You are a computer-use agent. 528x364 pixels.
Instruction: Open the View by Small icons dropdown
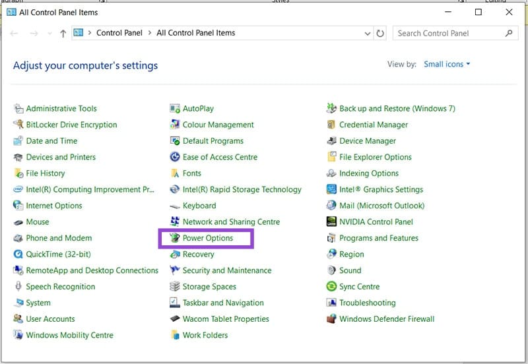pos(447,65)
